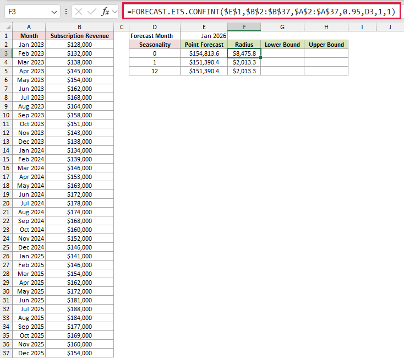Click the Point Forecast header cell
The image size is (404, 358).
[204, 45]
